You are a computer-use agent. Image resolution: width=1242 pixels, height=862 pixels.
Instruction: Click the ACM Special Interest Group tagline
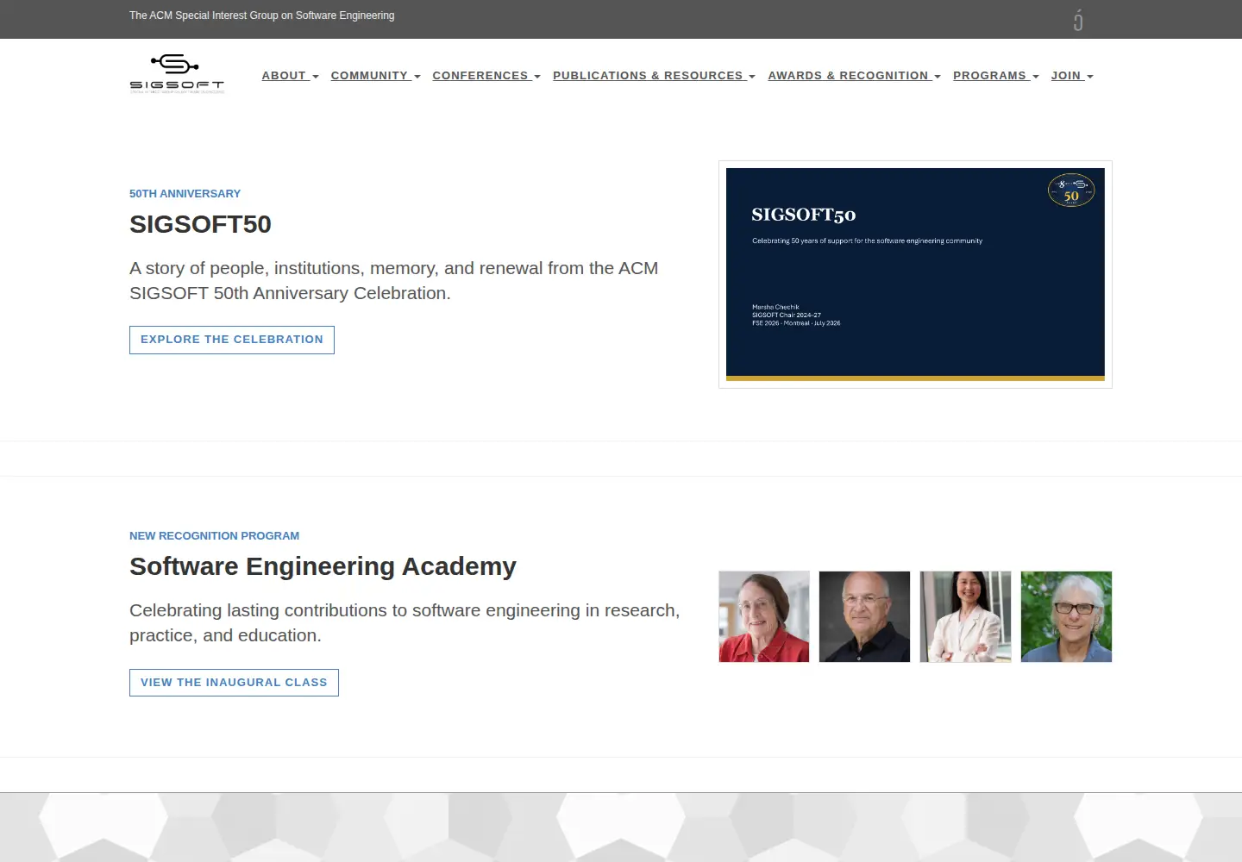click(262, 16)
